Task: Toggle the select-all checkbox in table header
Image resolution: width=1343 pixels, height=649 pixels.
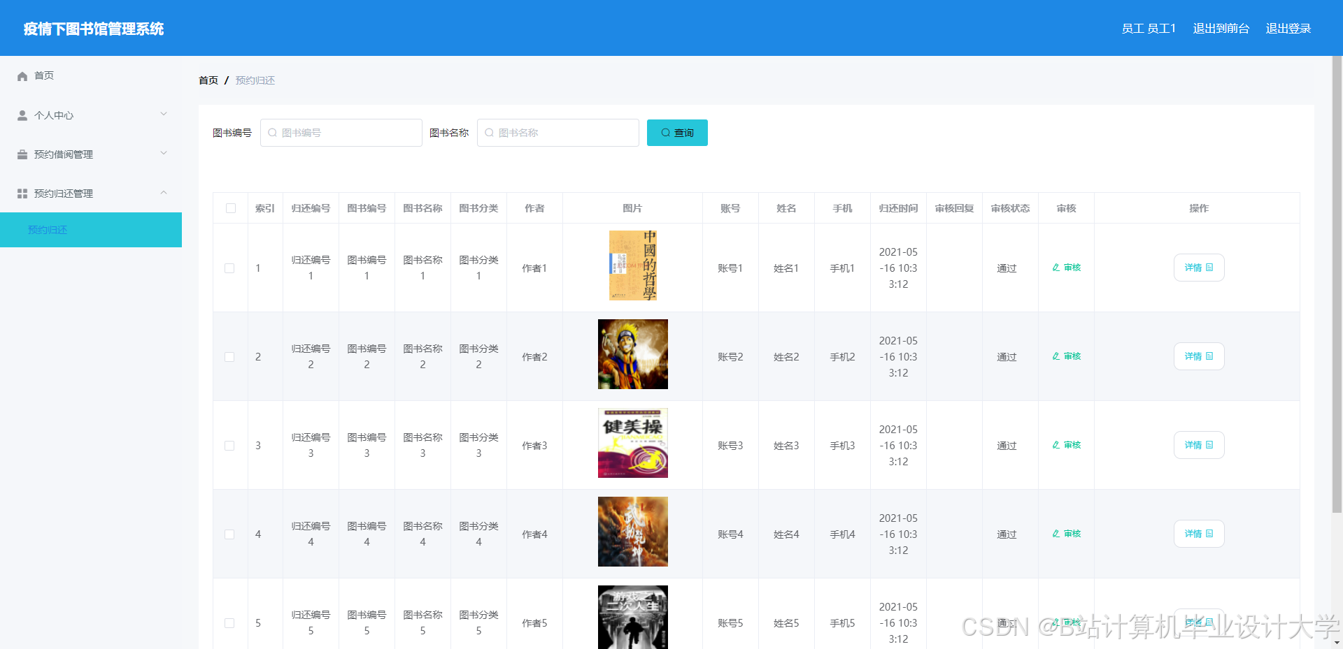Action: click(231, 208)
